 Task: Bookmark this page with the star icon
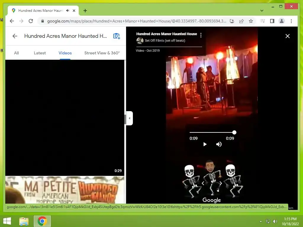coord(251,21)
